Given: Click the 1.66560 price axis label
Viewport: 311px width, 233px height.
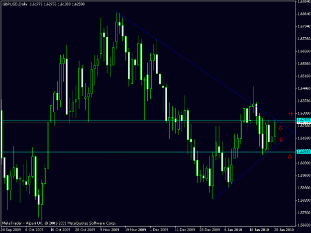Looking at the screenshot, I should pyautogui.click(x=304, y=51).
